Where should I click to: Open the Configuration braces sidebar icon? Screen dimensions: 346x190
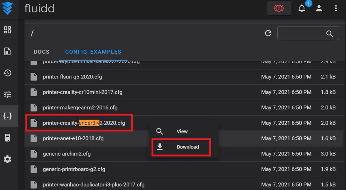coord(7,116)
